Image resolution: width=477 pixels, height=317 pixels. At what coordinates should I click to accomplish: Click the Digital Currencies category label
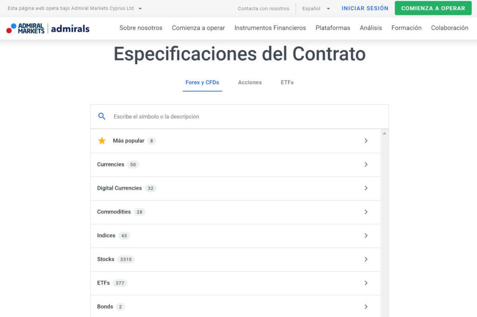(120, 188)
